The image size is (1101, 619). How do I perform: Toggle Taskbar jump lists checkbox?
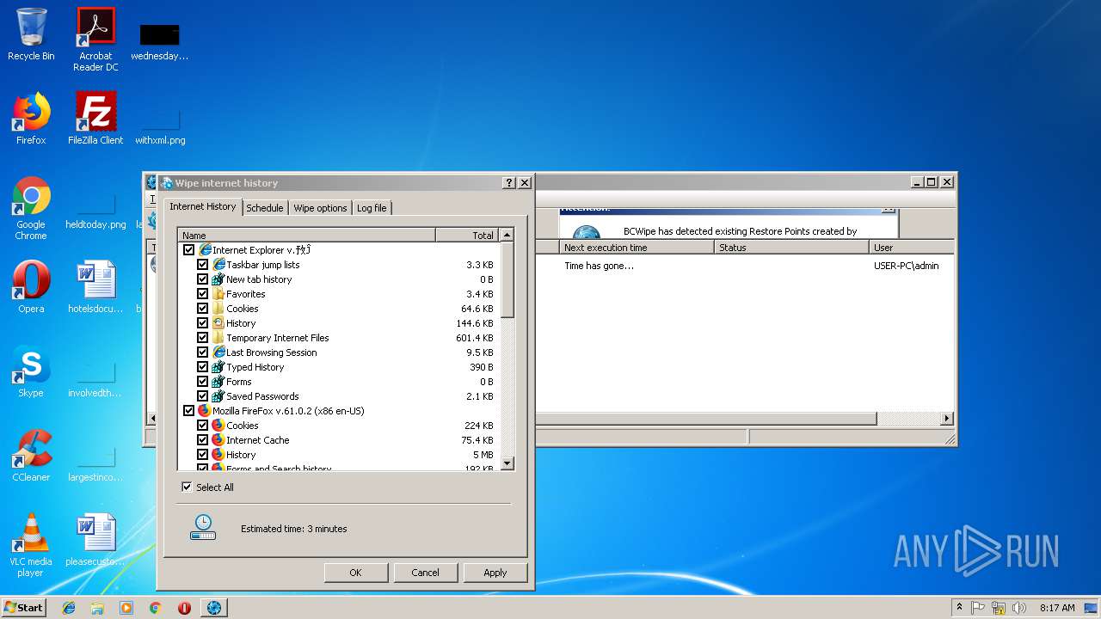[203, 265]
